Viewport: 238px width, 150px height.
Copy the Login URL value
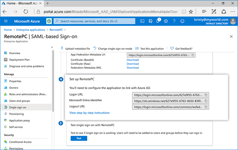[206, 95]
